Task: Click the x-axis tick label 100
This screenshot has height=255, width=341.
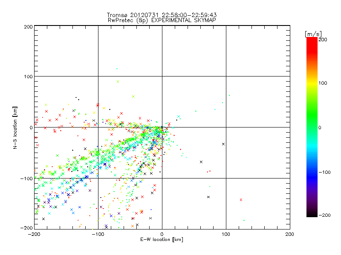Action: pos(226,234)
